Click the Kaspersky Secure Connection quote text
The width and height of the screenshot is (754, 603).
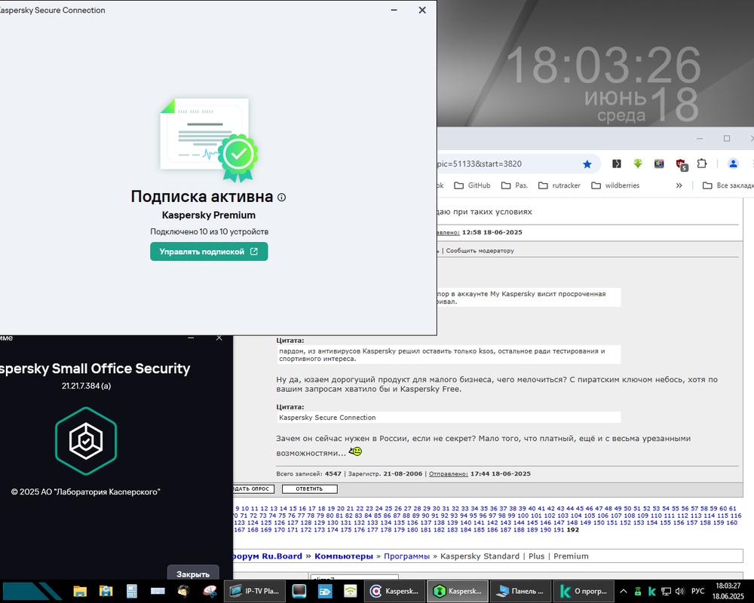click(327, 418)
